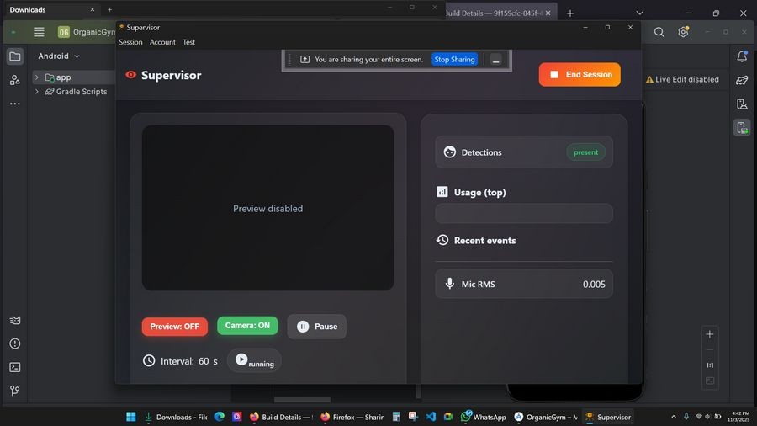Image resolution: width=757 pixels, height=426 pixels.
Task: Open the Account menu in Supervisor
Action: [x=162, y=42]
